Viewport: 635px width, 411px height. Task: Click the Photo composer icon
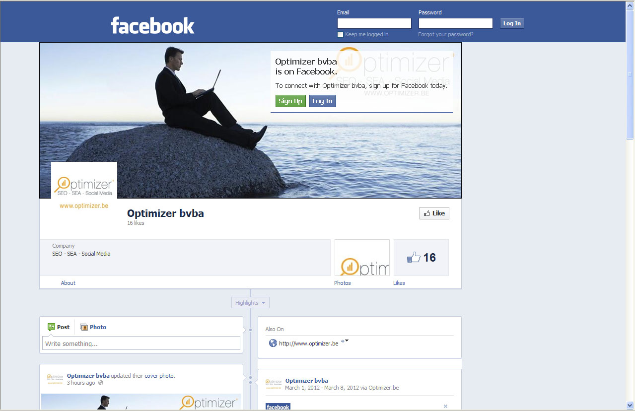tap(84, 327)
